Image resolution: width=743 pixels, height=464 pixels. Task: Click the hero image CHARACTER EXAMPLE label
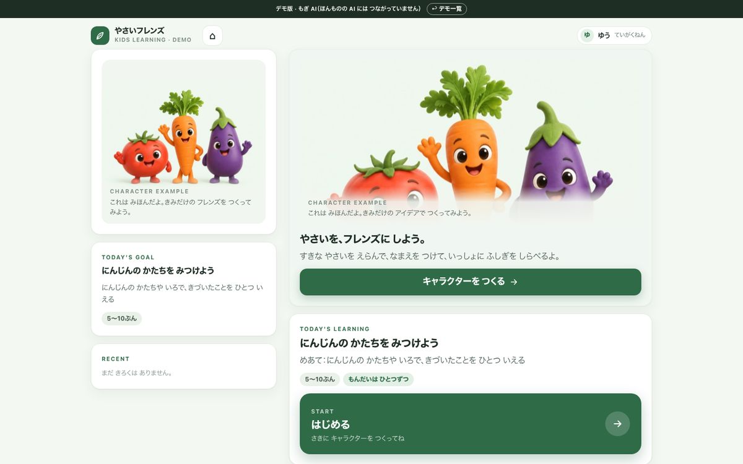(347, 203)
